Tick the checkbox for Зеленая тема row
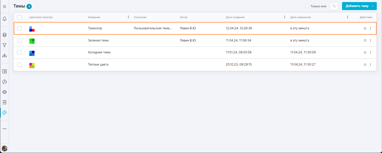Viewport: 382px width, 153px height. (x=19, y=40)
